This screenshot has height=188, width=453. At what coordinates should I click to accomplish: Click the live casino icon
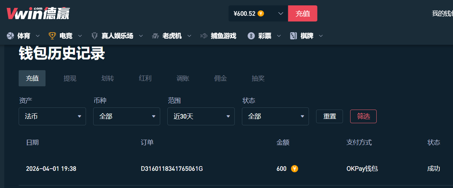(95, 36)
